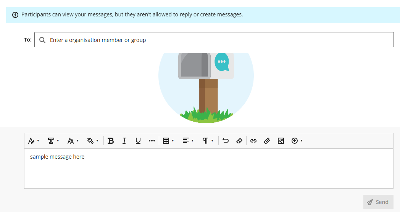
Task: Click the insert image icon
Action: pyautogui.click(x=281, y=141)
